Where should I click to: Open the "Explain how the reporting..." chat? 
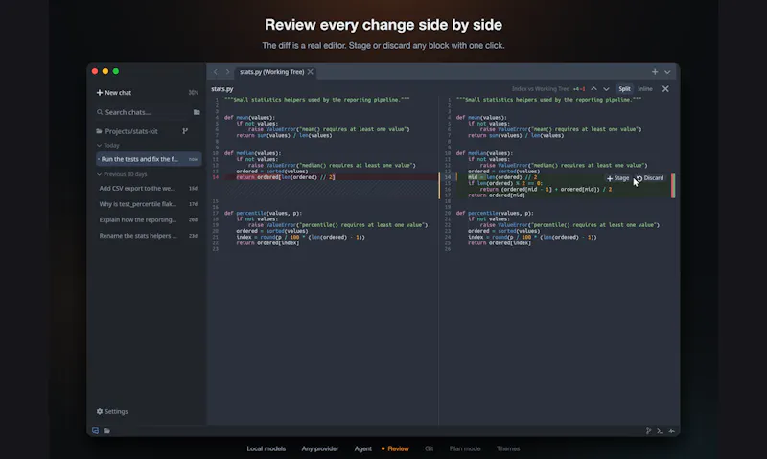(x=149, y=219)
